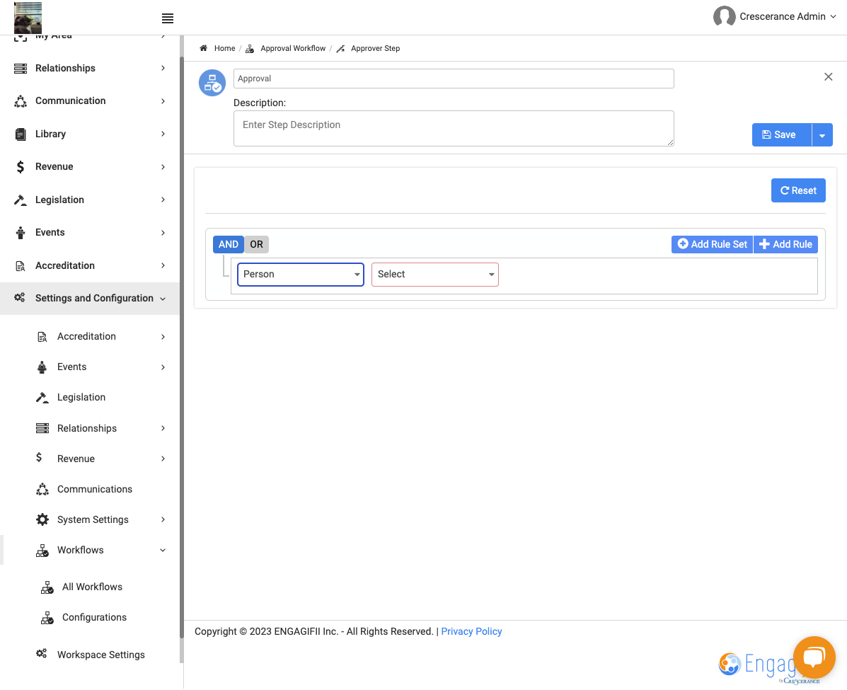Click the sidebar vertical scrollbar
Viewport: 847px width, 690px height.
tap(182, 347)
